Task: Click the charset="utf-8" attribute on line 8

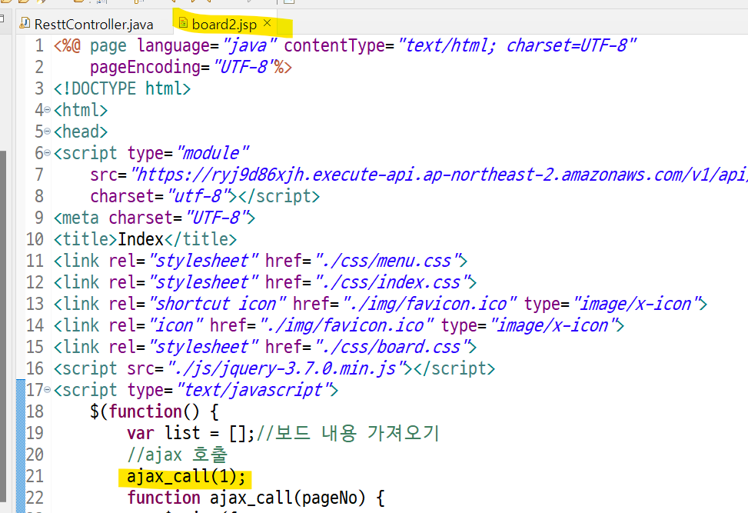Action: [x=163, y=196]
